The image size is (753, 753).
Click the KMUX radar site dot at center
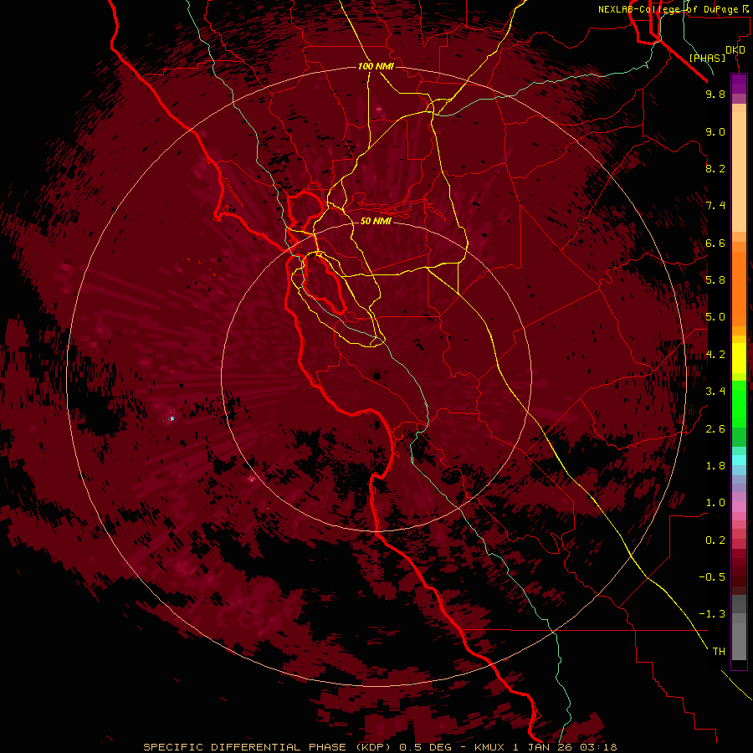point(377,376)
